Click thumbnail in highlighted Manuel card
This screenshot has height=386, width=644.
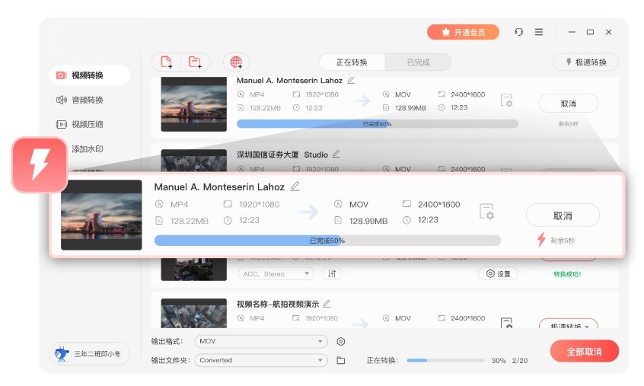pyautogui.click(x=101, y=215)
